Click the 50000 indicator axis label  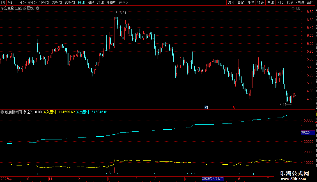(309, 120)
